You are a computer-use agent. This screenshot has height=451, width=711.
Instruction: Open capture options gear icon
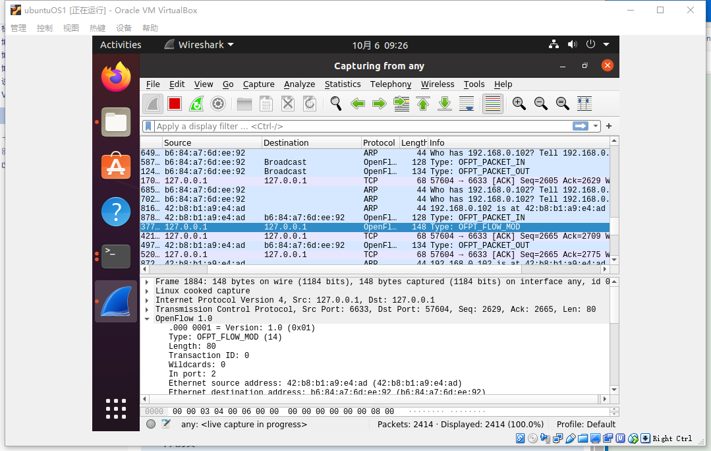tap(218, 104)
